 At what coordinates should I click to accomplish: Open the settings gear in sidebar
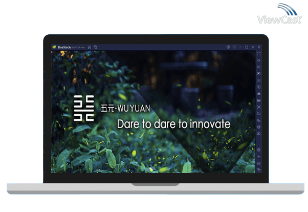click(x=259, y=150)
